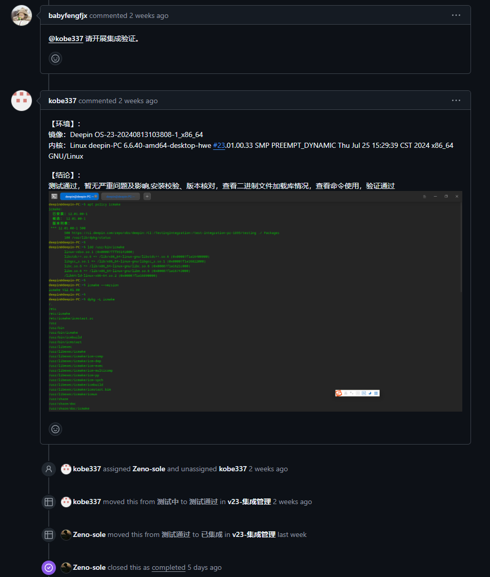Click the purple closed-as-completed check icon
Viewport: 490px width, 577px height.
[x=48, y=567]
